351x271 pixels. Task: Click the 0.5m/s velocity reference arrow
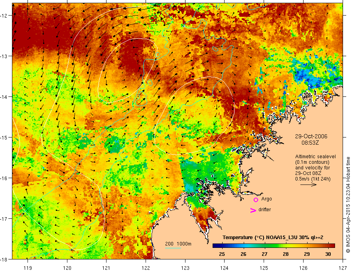point(308,185)
